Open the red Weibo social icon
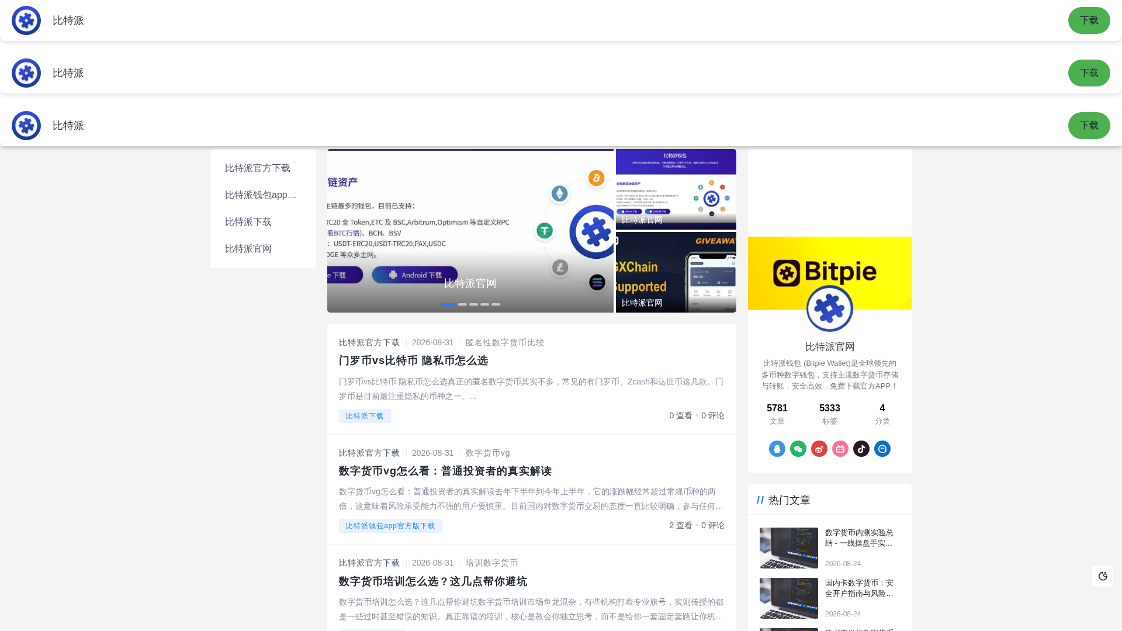 click(x=819, y=449)
